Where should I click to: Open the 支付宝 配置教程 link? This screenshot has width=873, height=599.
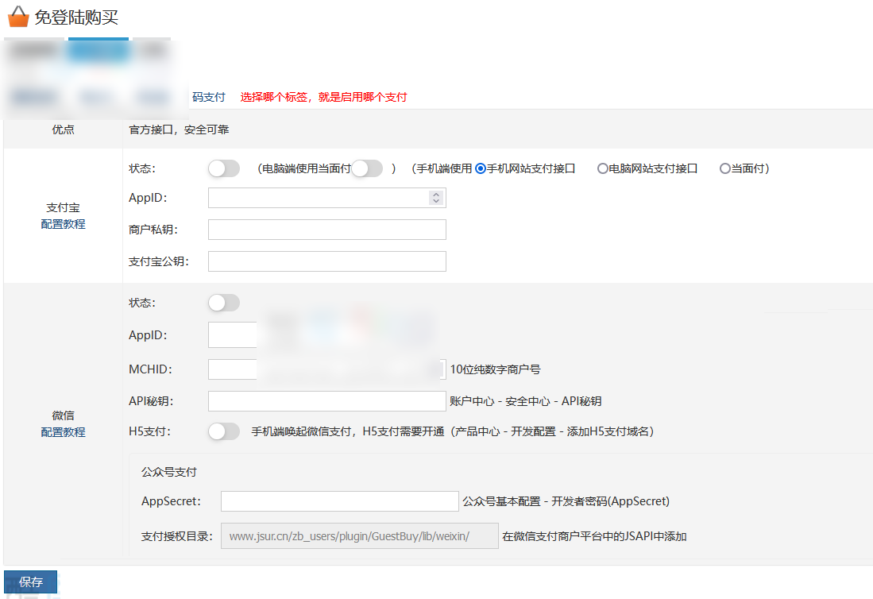63,223
